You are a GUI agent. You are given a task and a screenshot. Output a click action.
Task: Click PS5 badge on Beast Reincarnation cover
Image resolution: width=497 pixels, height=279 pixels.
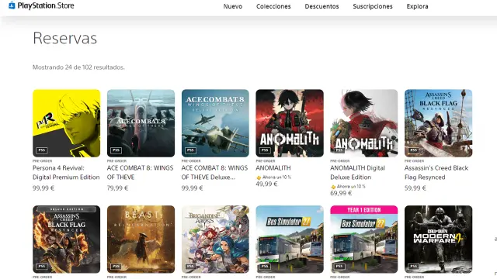(116, 267)
